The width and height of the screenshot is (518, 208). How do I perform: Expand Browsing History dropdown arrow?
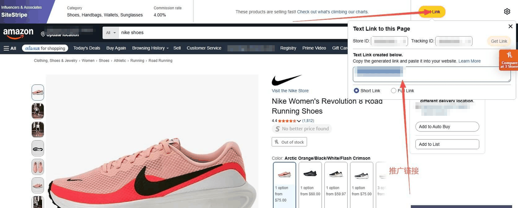point(167,48)
